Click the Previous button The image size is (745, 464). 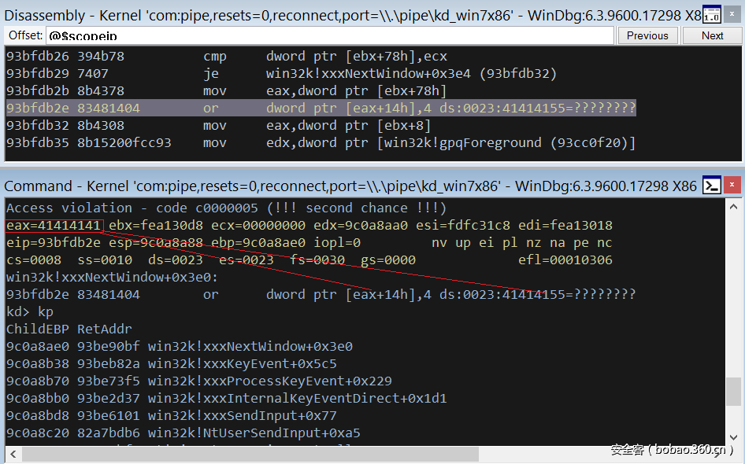point(647,35)
